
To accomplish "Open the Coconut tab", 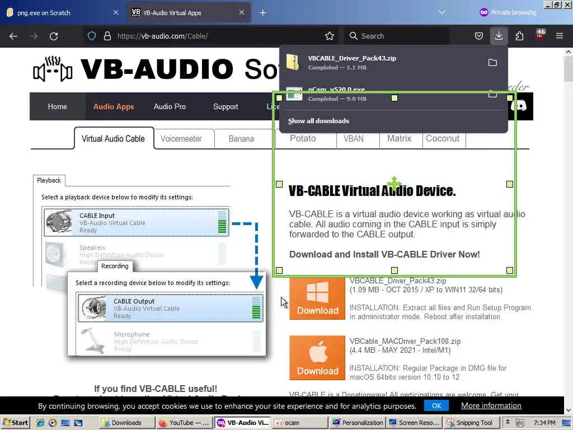I will pos(443,139).
